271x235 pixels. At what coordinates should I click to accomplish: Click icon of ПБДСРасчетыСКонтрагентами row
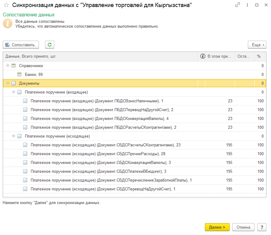pos(25,127)
